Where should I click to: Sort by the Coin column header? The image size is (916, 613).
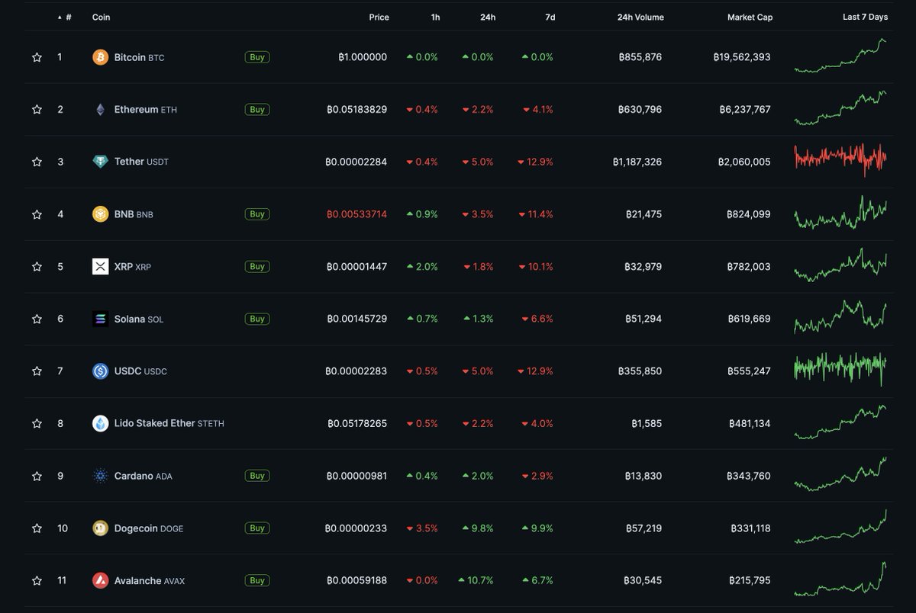(x=101, y=17)
